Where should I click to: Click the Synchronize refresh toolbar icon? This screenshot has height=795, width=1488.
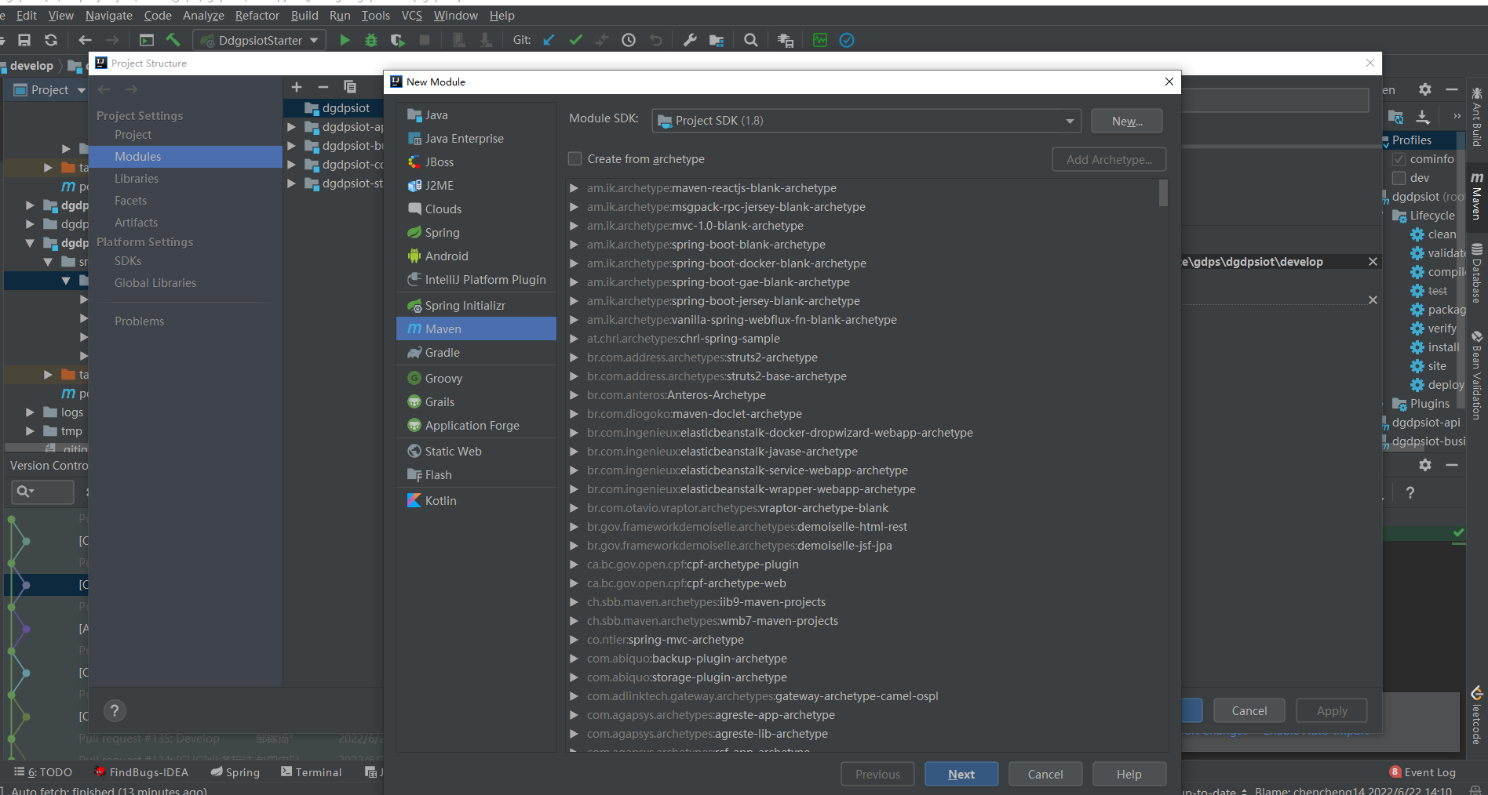(x=51, y=40)
